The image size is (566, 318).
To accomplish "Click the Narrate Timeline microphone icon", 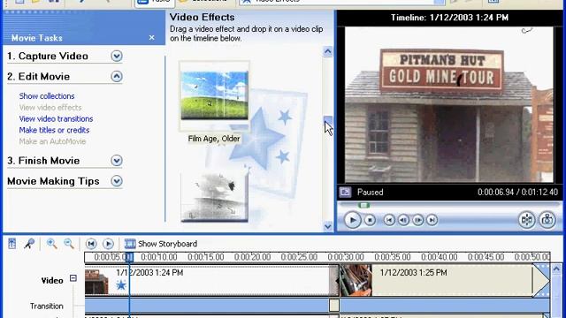I will pos(29,244).
